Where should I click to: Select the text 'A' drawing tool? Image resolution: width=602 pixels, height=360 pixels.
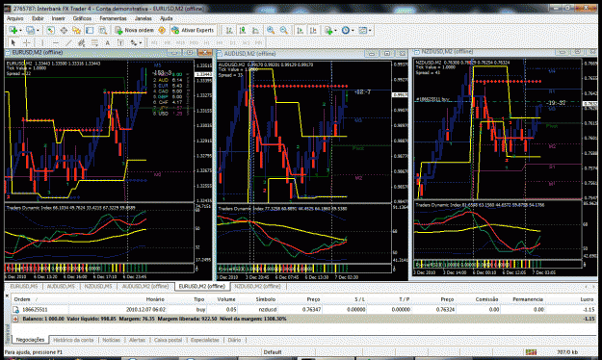pyautogui.click(x=108, y=42)
